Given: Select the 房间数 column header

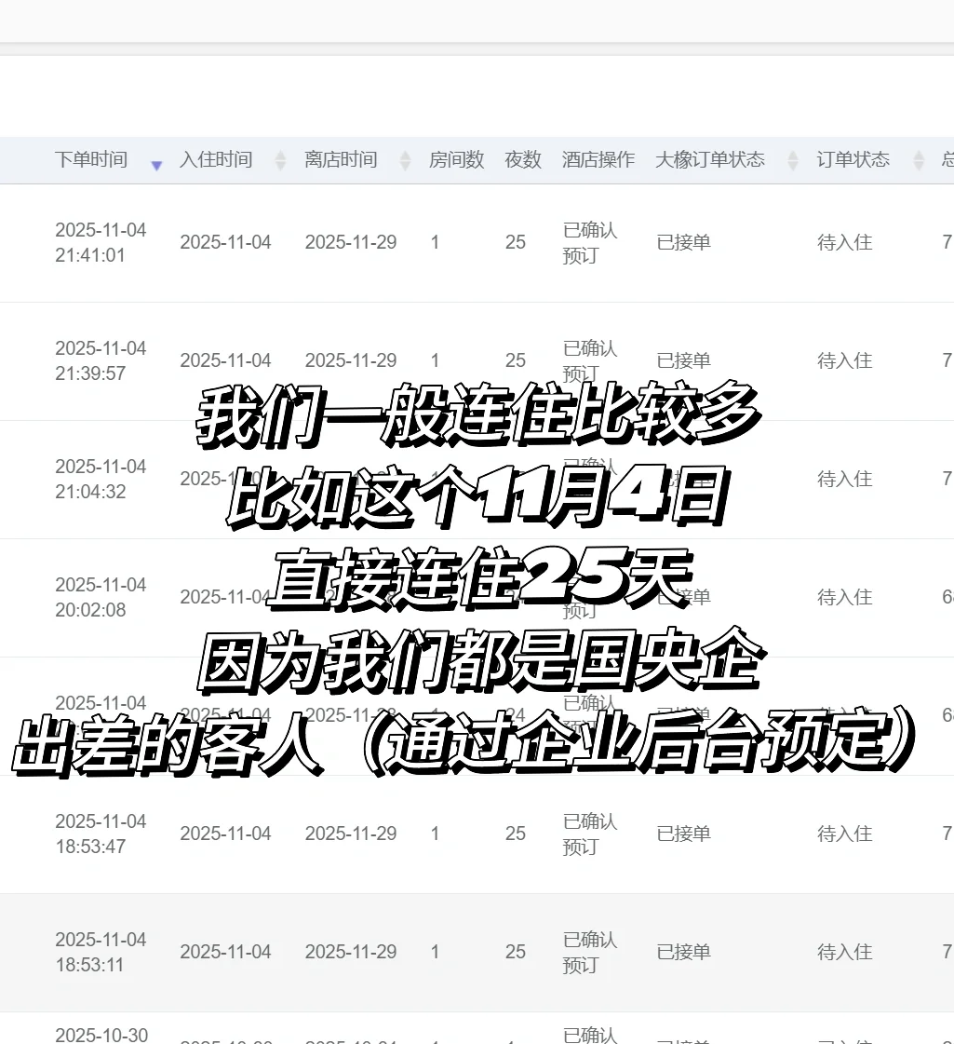Looking at the screenshot, I should (x=456, y=159).
